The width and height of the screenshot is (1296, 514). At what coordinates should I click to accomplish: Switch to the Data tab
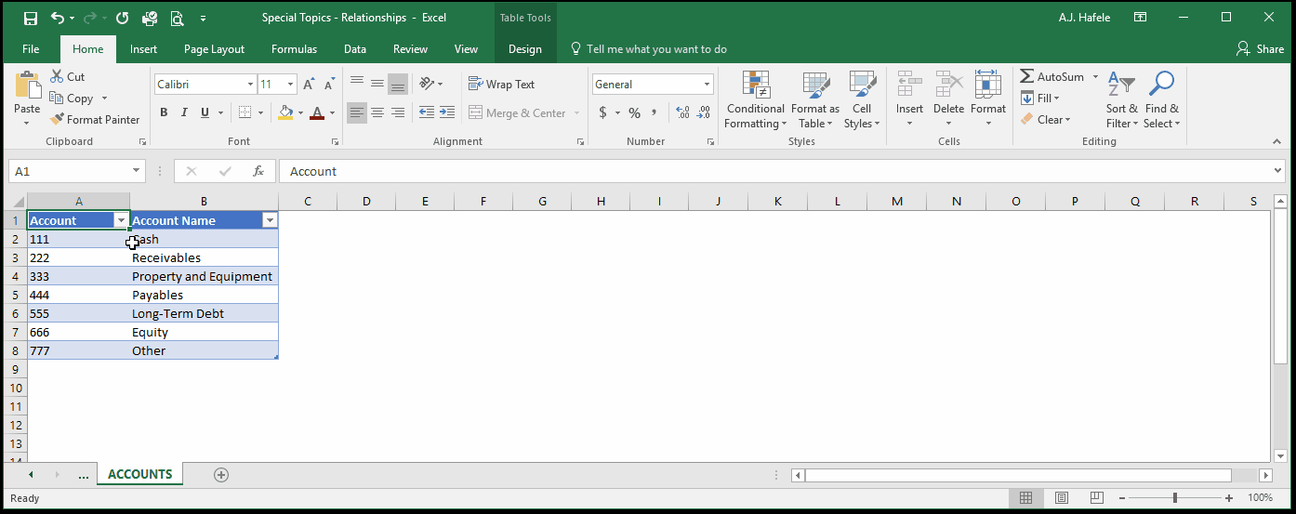(354, 49)
